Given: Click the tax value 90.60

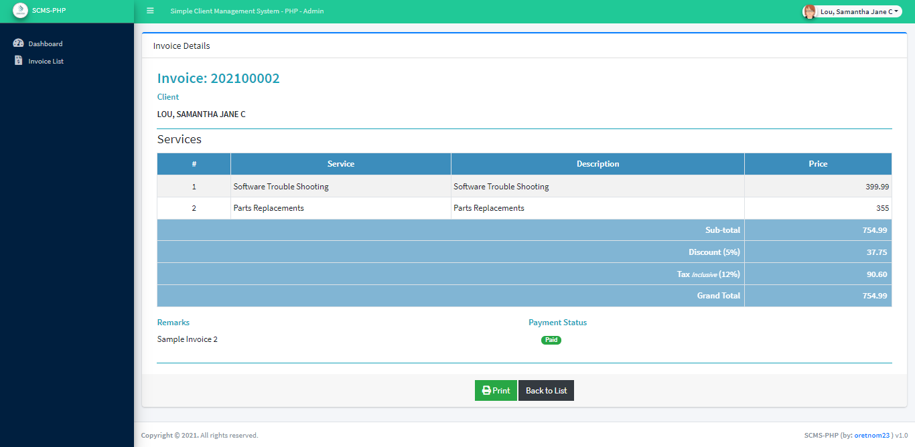Looking at the screenshot, I should pos(877,274).
